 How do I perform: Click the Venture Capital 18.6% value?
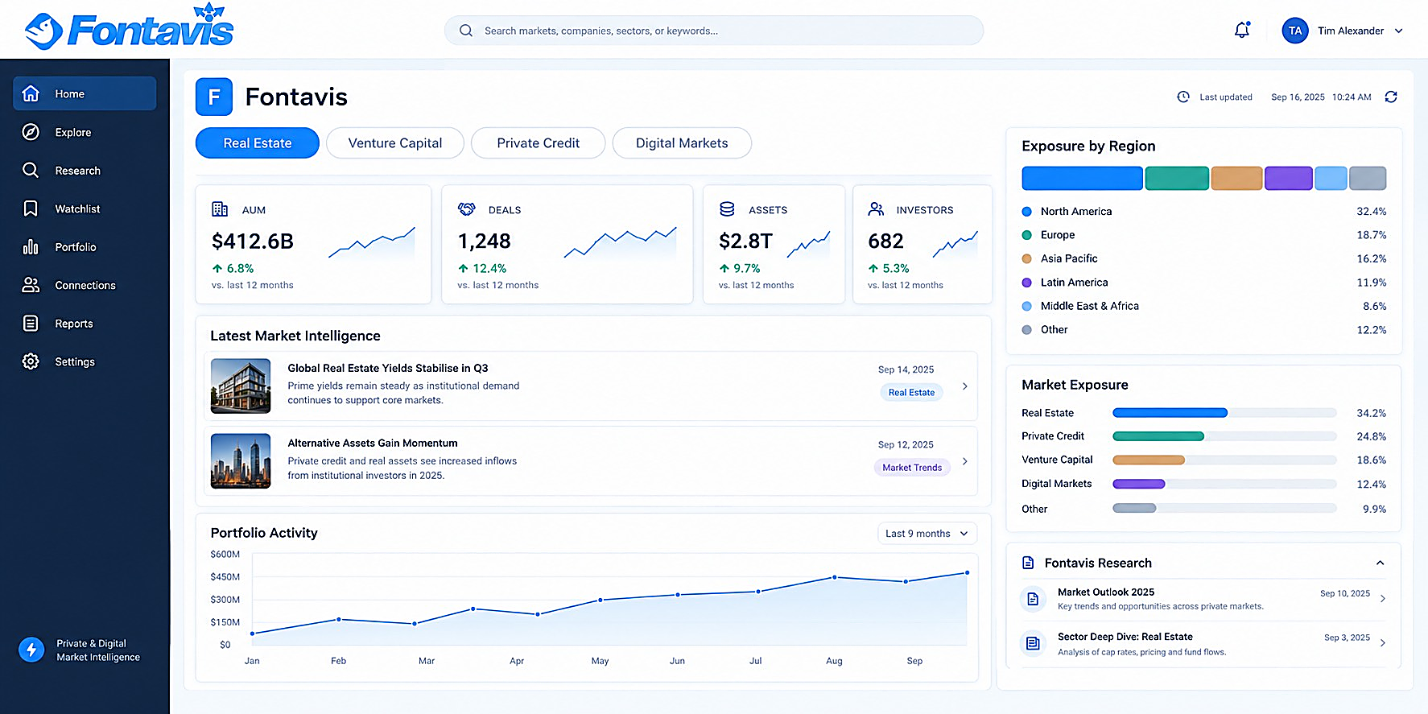pyautogui.click(x=1371, y=460)
